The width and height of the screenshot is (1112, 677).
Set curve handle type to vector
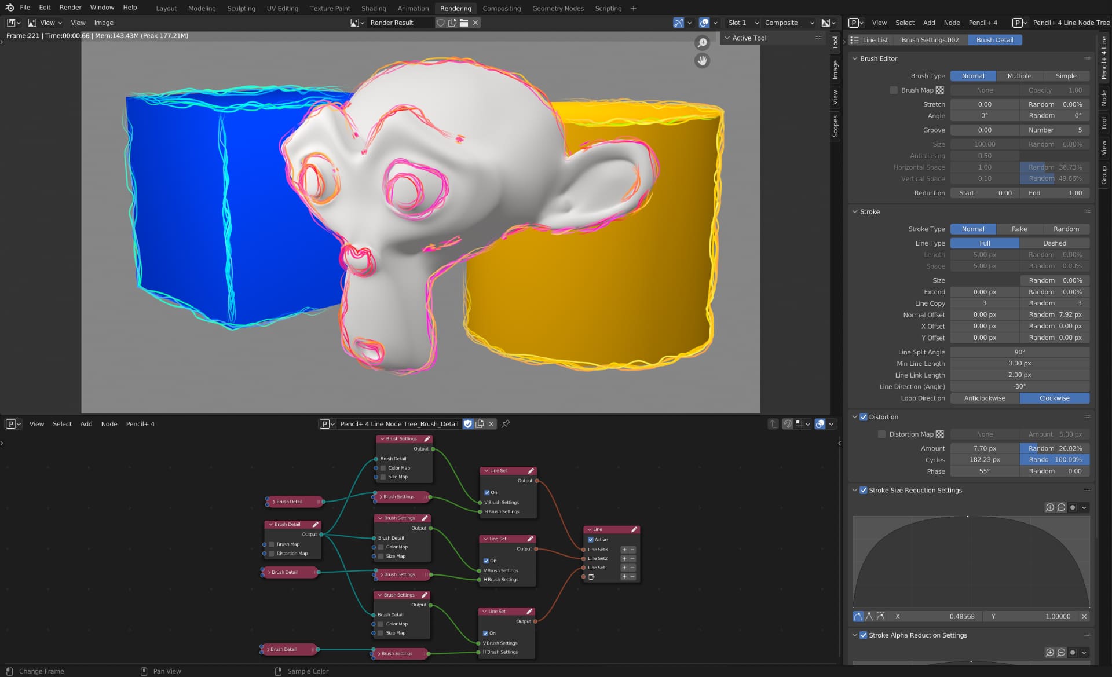coord(869,616)
